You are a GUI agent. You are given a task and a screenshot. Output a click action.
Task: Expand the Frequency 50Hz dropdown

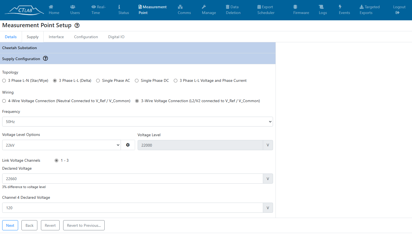138,122
